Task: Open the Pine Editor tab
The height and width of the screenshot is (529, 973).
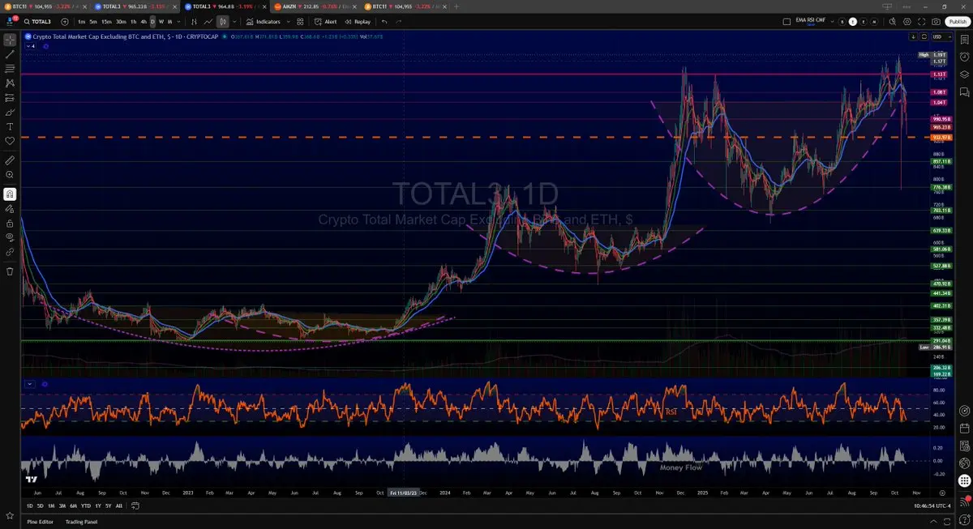Action: point(40,521)
